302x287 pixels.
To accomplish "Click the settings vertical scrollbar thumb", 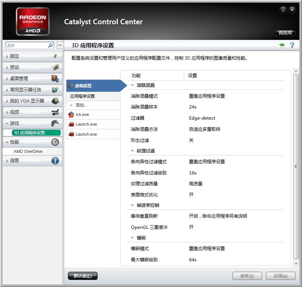I will (296, 167).
